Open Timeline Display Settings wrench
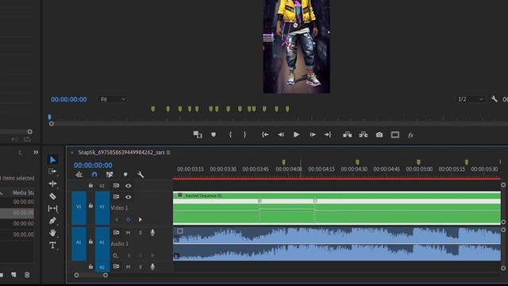Viewport: 508px width, 286px height. pos(140,175)
